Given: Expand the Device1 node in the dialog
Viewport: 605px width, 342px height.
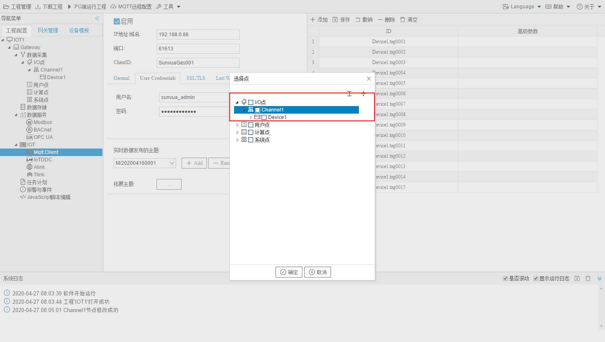Looking at the screenshot, I should [x=251, y=117].
